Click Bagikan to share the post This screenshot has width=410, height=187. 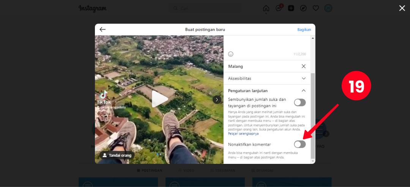point(304,30)
